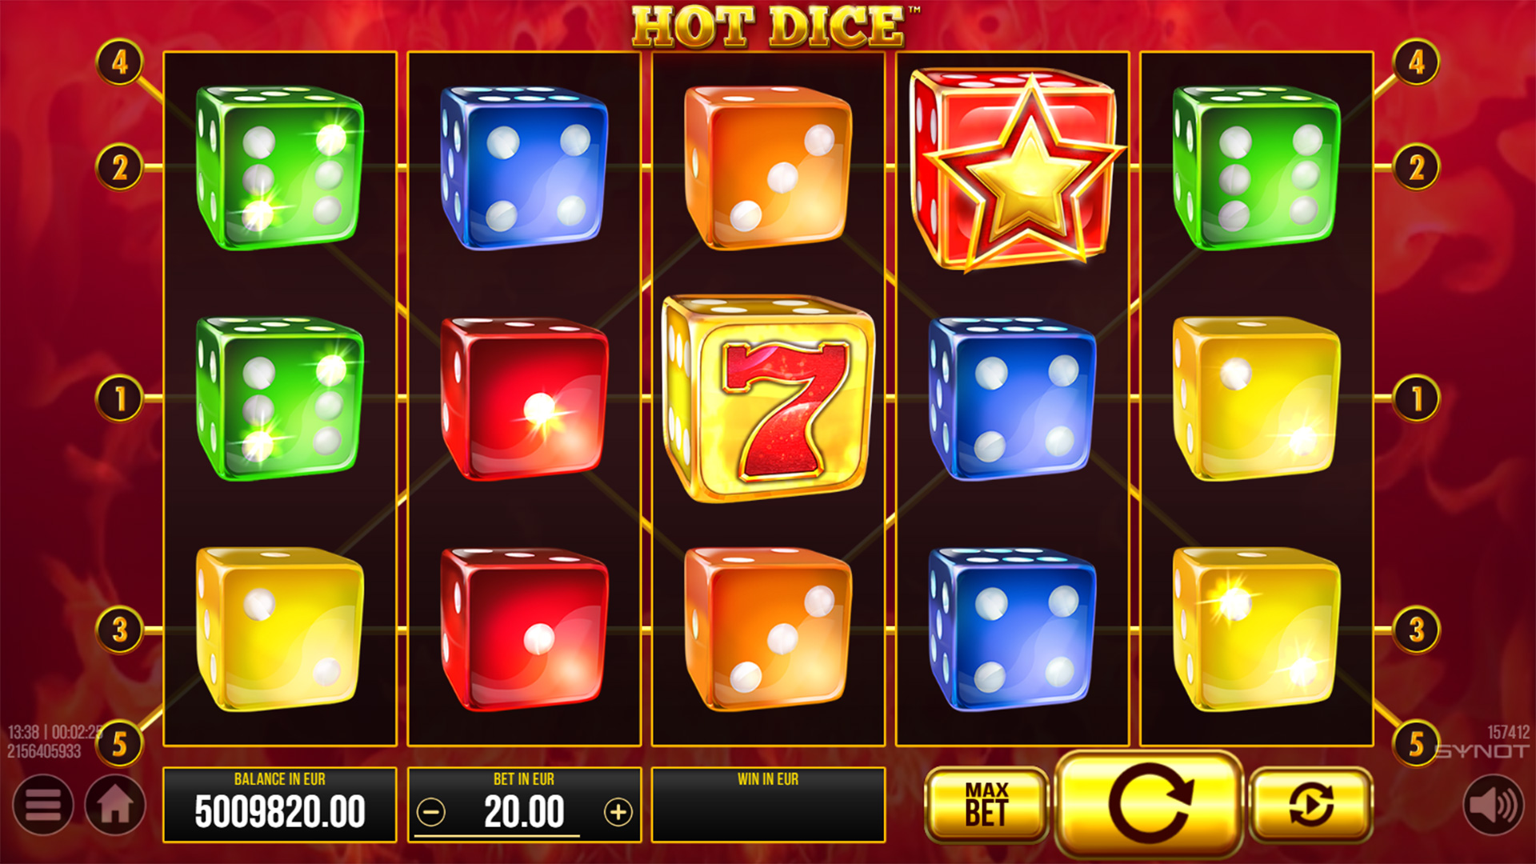
Task: Set the MAX BET
Action: pos(986,804)
